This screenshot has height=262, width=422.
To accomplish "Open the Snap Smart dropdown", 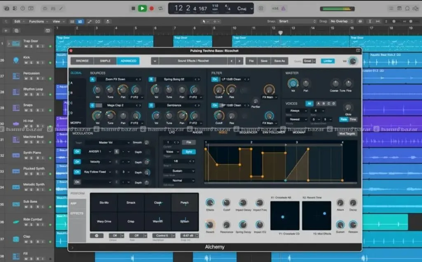I will (x=297, y=21).
